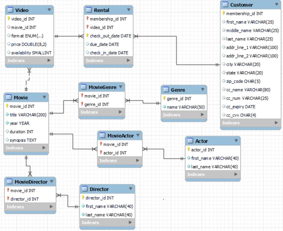Click the diamond icon beside cc_expiry in Customer

[224, 107]
